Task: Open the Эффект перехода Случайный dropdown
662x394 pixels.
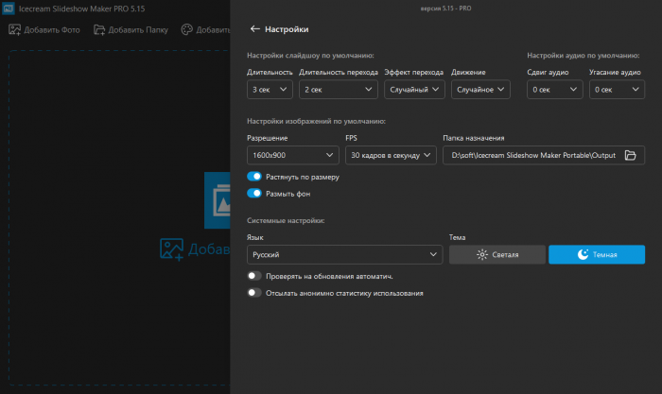Action: 414,90
